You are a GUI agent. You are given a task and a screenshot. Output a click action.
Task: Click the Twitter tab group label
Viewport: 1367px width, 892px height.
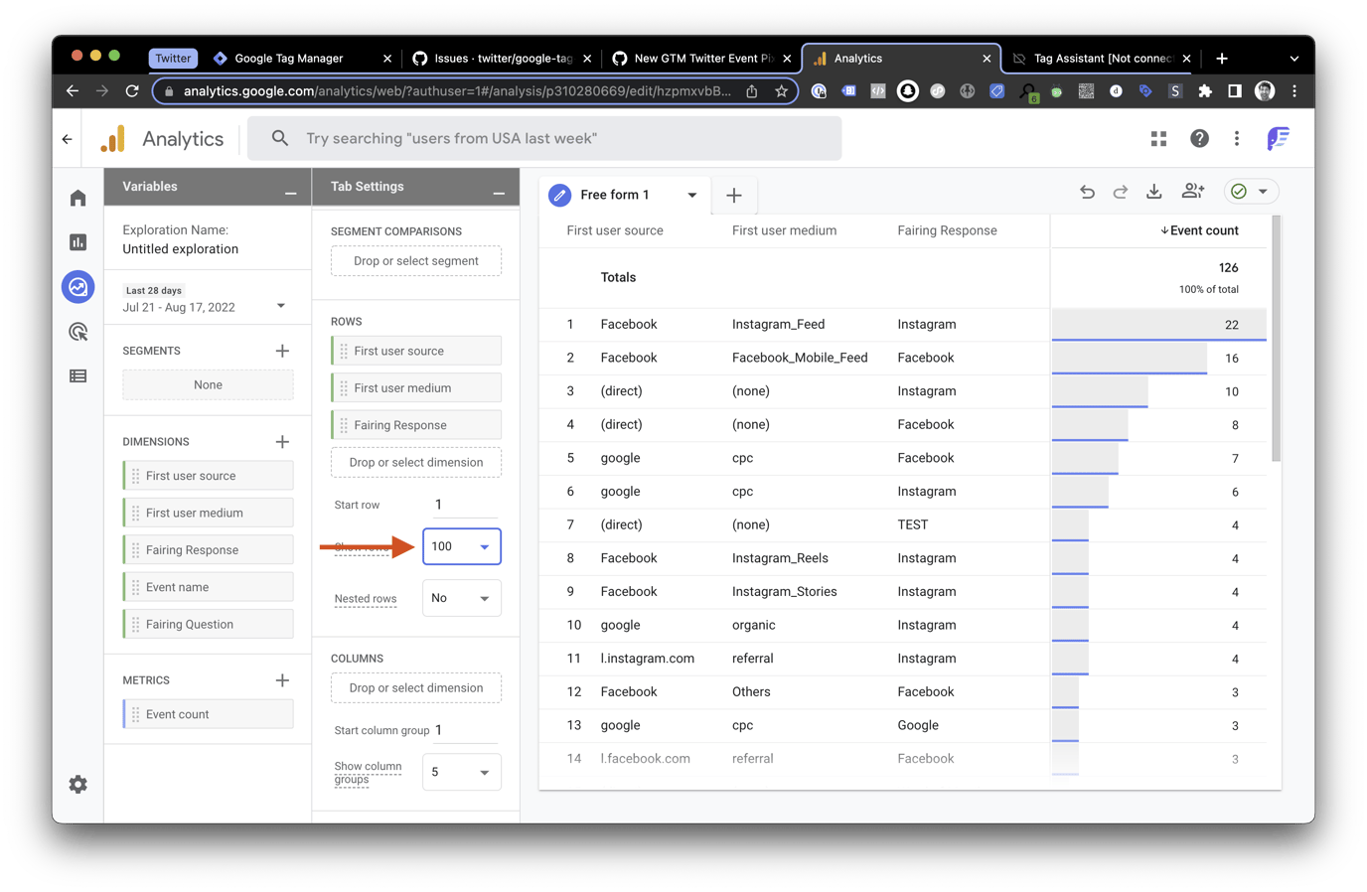[x=173, y=59]
